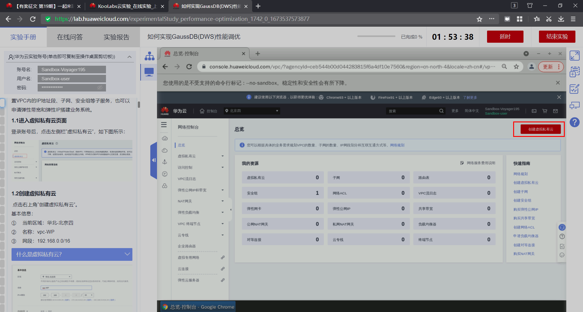Click the network topology icon in lab sidebar
This screenshot has width=583, height=312.
[x=149, y=56]
